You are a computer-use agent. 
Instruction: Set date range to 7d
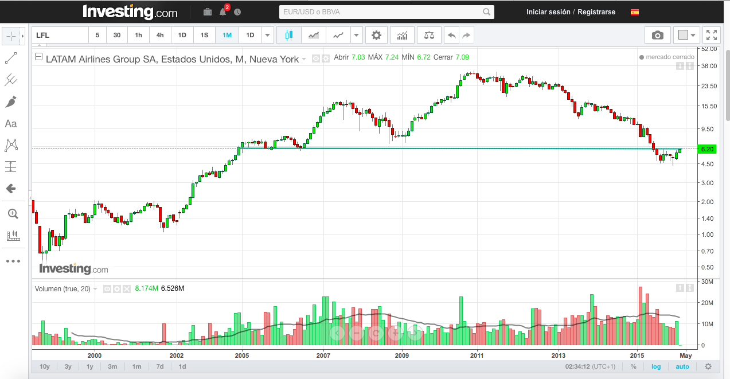(160, 366)
